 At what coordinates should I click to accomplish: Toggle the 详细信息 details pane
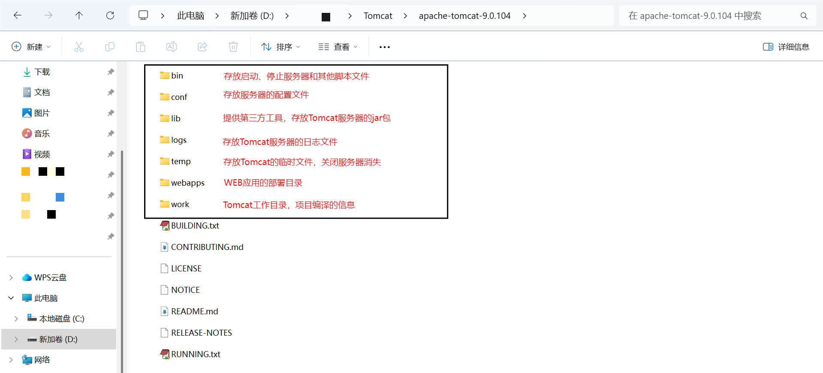tap(786, 47)
